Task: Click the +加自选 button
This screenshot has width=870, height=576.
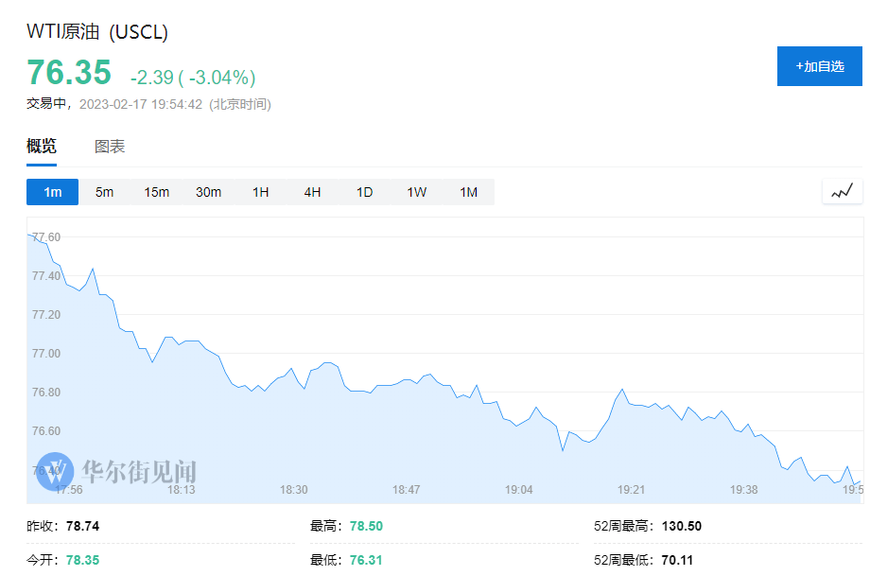Action: (x=819, y=66)
